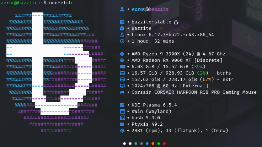Click the GPU chip icon by AMD Radeon
This screenshot has width=262, height=147.
(x=122, y=60)
